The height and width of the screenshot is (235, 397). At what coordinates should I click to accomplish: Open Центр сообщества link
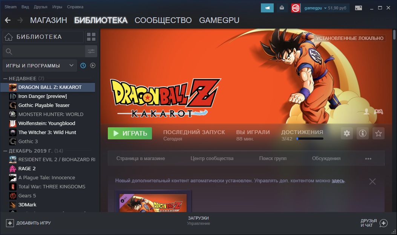(x=212, y=158)
